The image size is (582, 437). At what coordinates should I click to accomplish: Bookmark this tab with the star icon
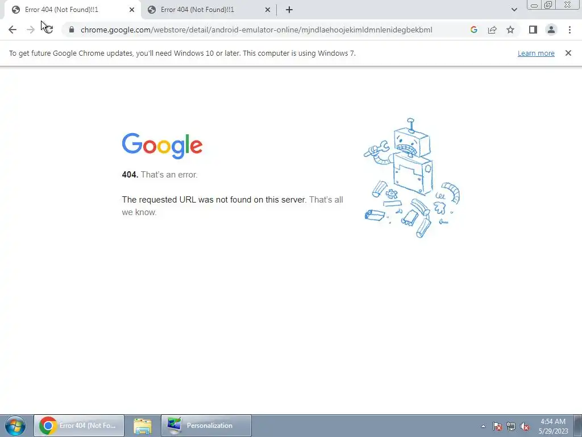coord(511,30)
